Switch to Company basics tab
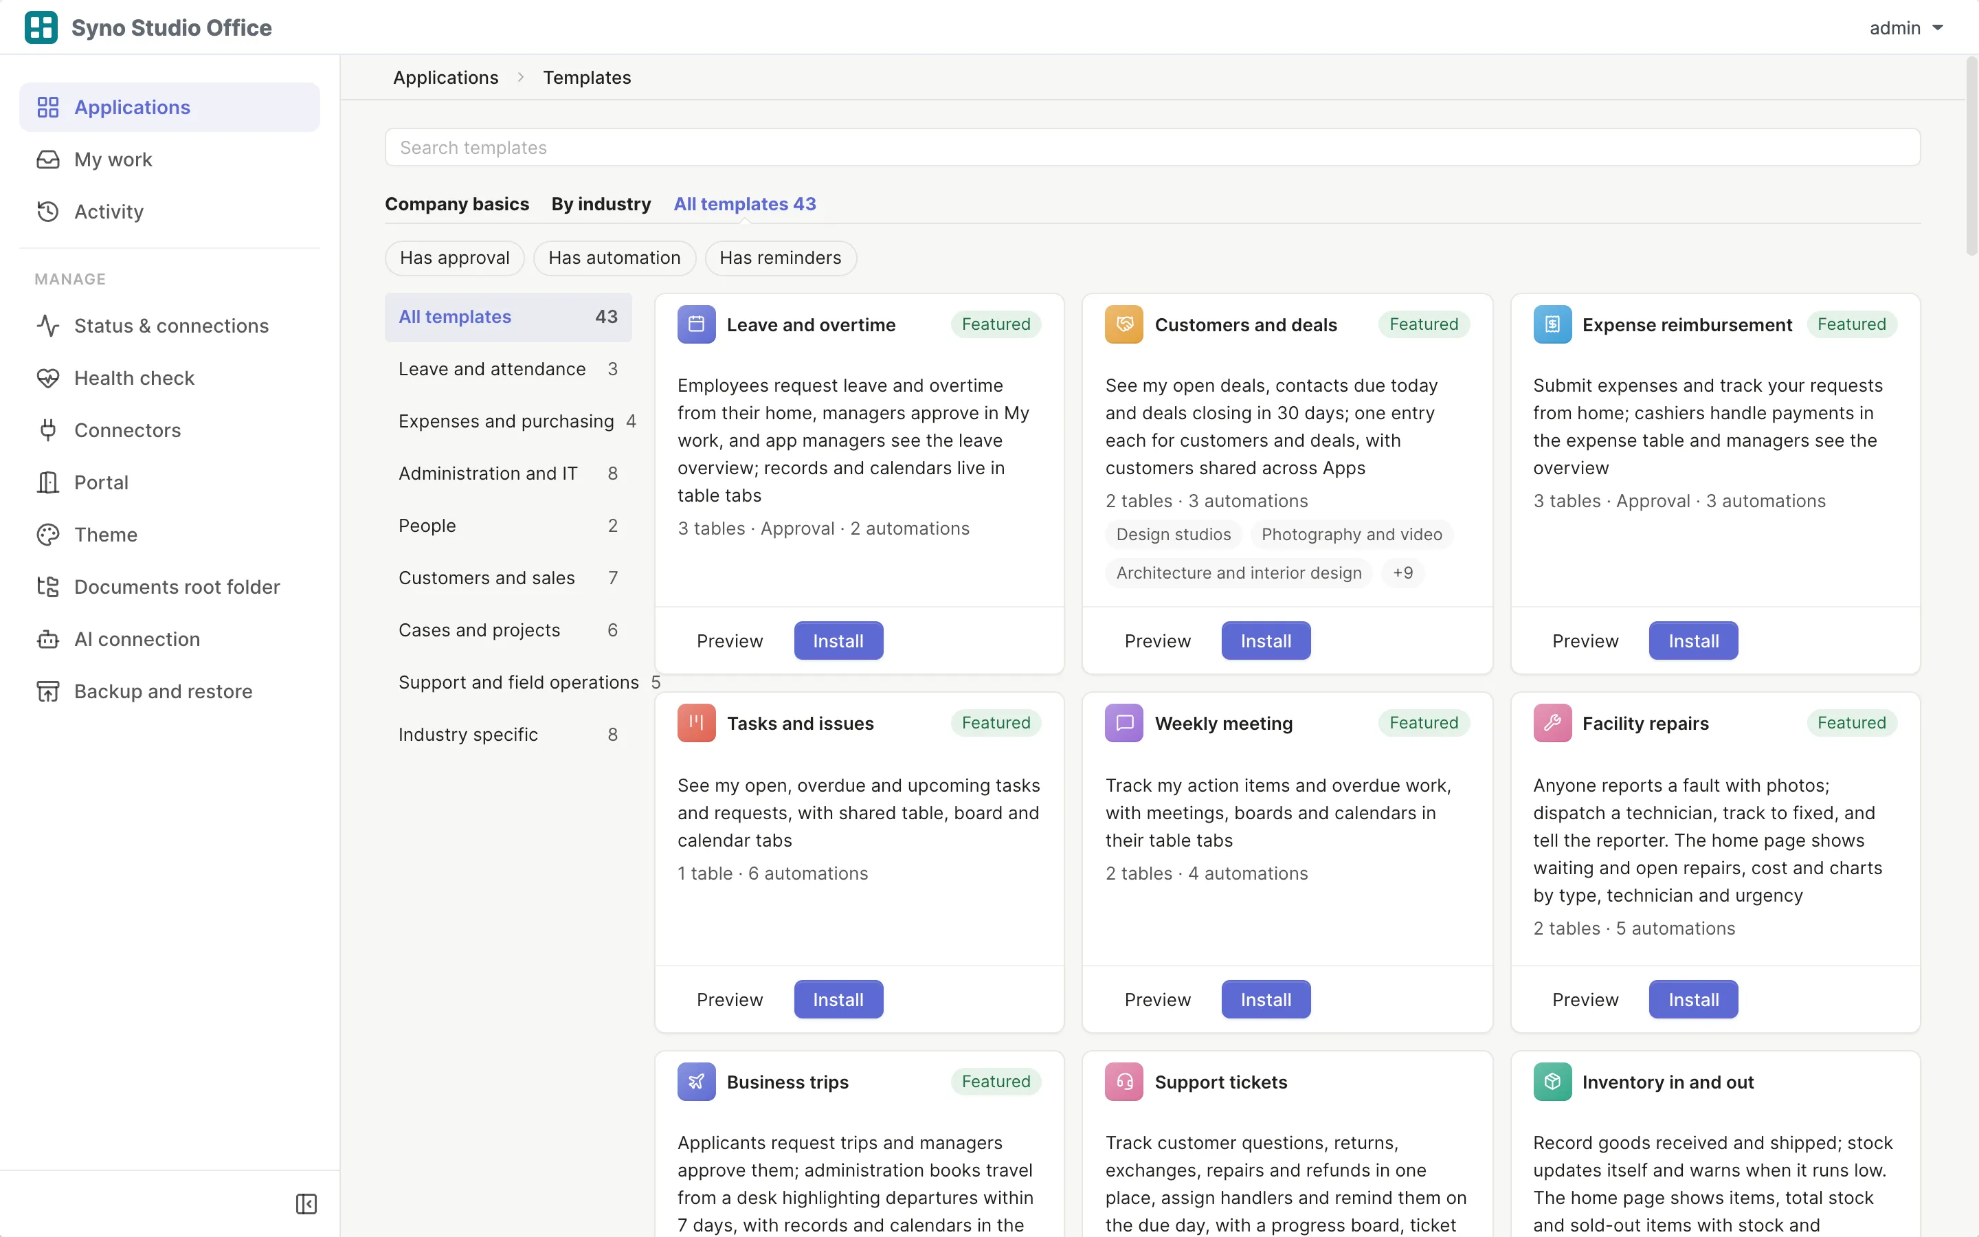Image resolution: width=1979 pixels, height=1237 pixels. 457,203
